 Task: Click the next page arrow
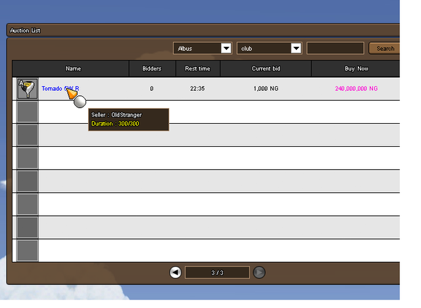[x=259, y=272]
